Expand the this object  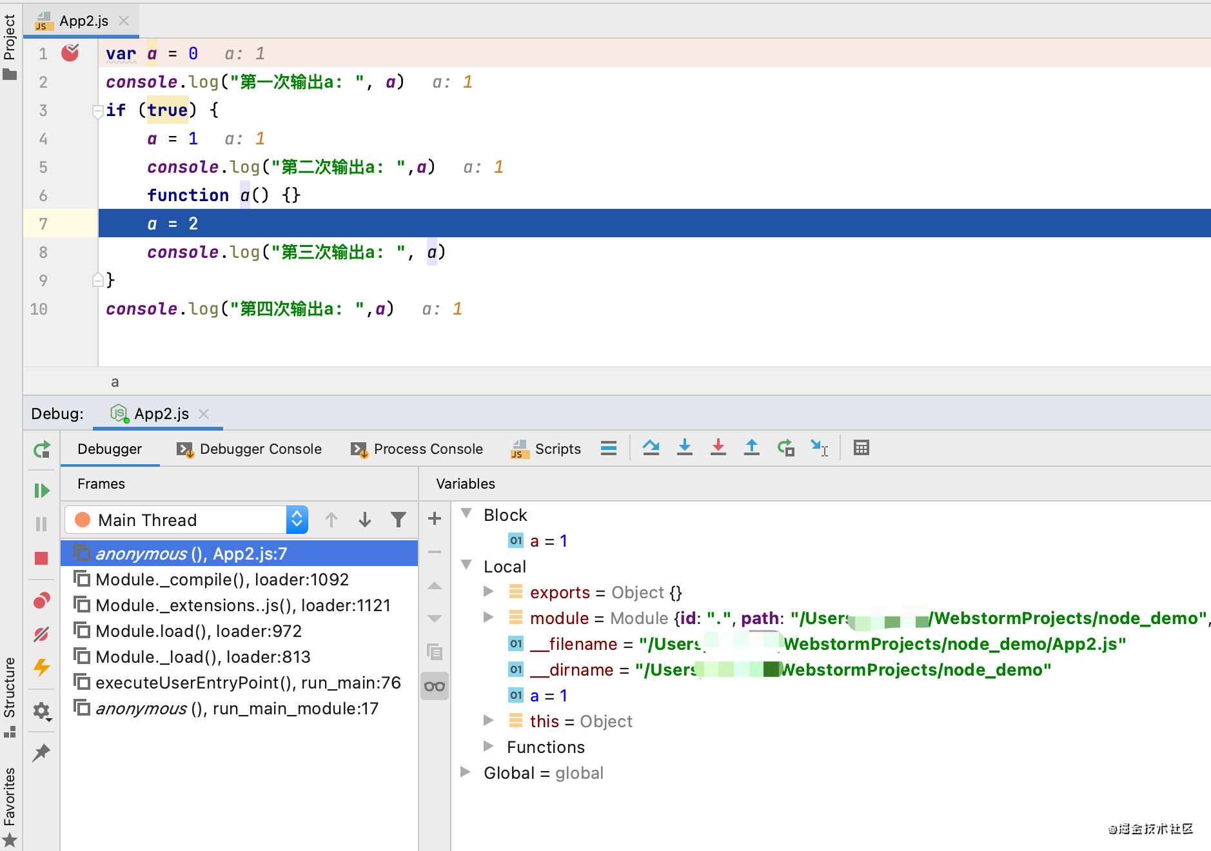click(489, 721)
